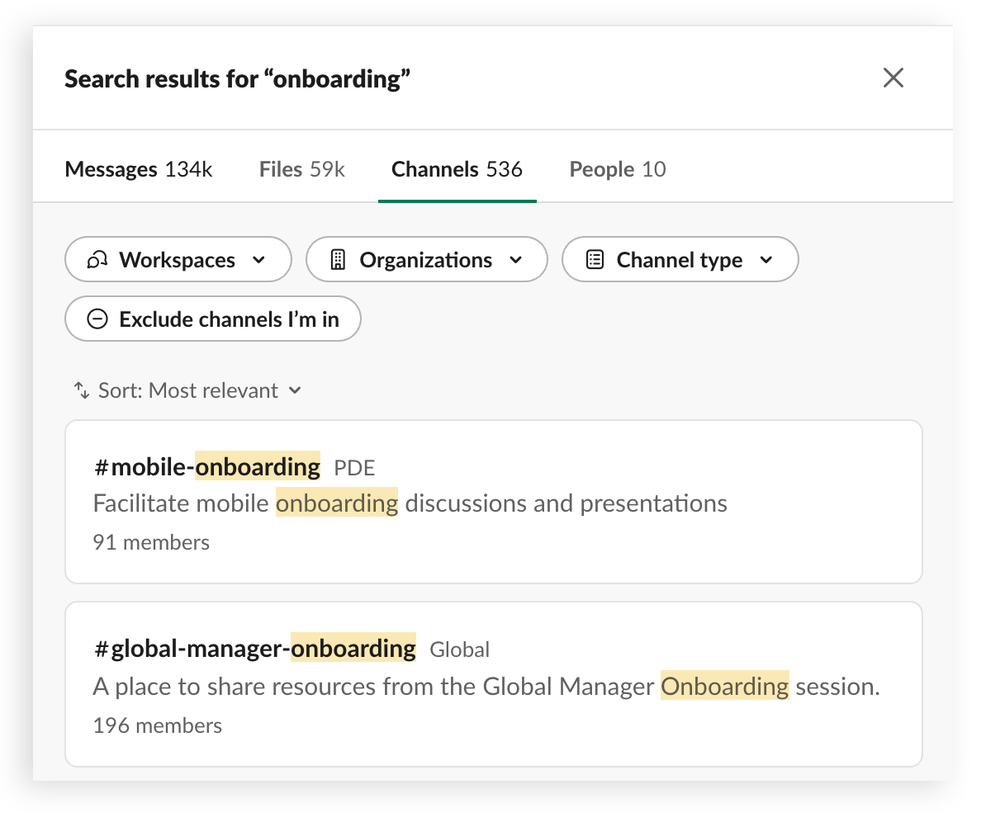Click the 196 members text
The image size is (986, 822).
click(x=157, y=725)
